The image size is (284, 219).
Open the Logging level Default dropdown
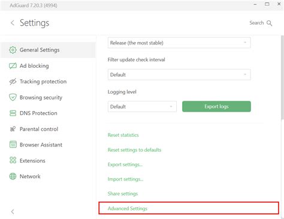(x=142, y=106)
